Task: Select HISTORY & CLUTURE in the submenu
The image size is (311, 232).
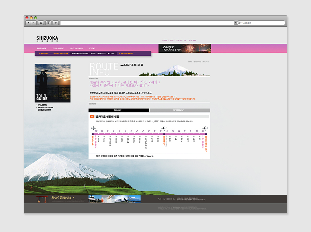Action: pos(80,53)
